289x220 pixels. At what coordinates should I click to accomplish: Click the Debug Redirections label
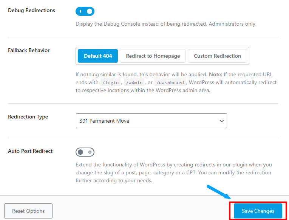(31, 11)
